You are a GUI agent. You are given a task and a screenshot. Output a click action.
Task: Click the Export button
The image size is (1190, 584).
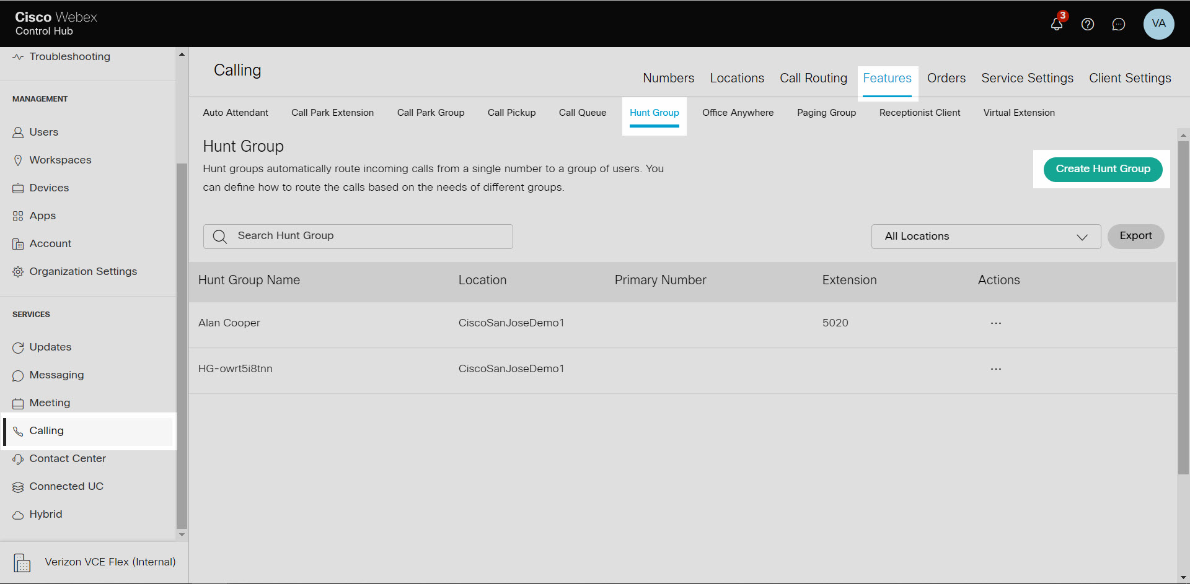[1135, 236]
